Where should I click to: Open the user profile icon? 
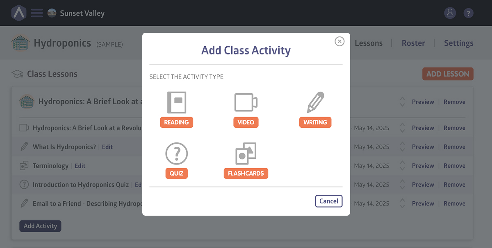(450, 13)
